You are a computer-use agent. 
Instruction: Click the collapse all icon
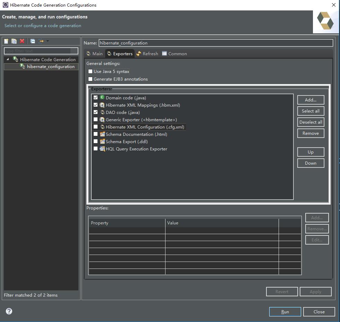point(33,41)
